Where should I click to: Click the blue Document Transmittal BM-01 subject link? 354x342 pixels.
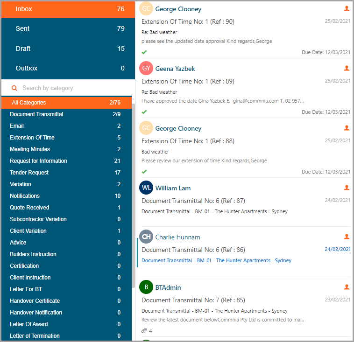tap(216, 260)
